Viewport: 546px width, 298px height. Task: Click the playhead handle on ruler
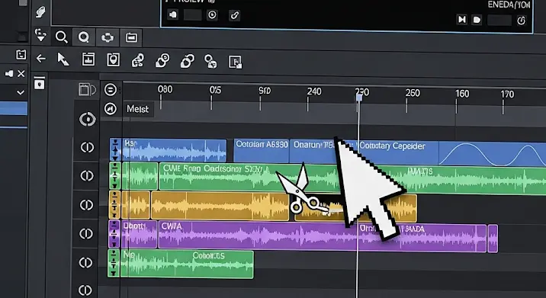[359, 98]
